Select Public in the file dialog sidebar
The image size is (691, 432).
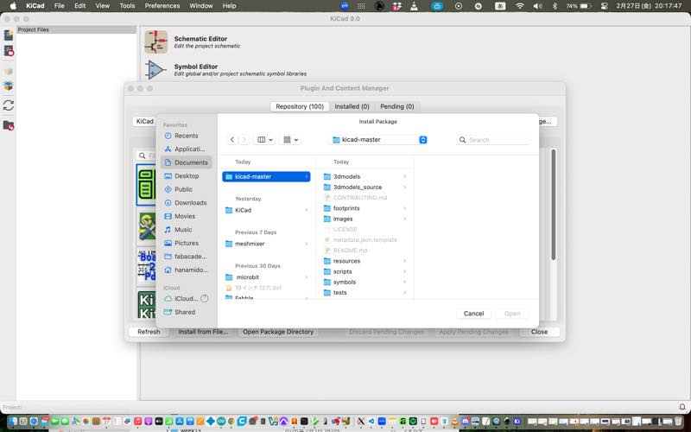point(186,189)
